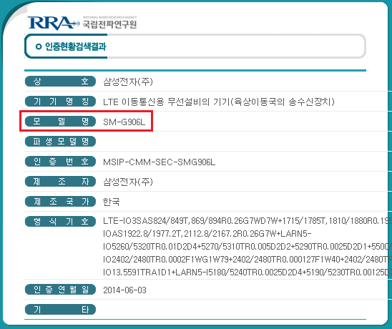Click the 인증연월일 label badge

(60, 290)
